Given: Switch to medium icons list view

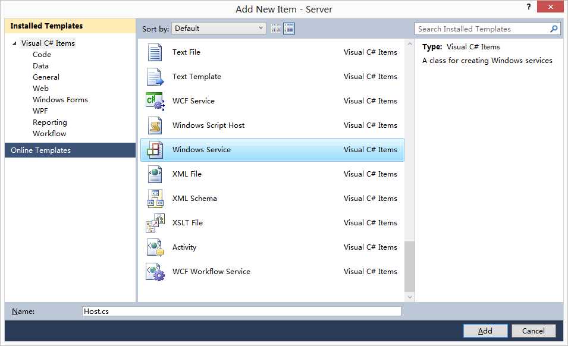Looking at the screenshot, I should pos(289,28).
